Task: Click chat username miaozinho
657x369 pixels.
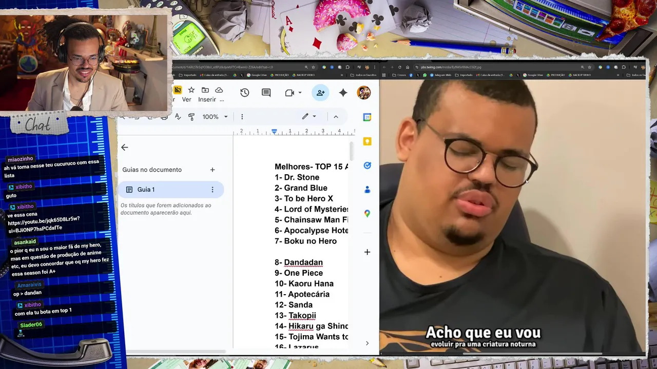Action: tap(21, 159)
